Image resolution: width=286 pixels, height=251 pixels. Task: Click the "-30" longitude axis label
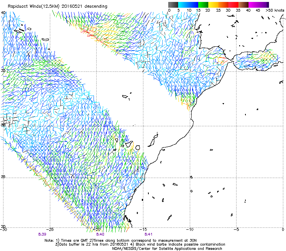(3, 229)
